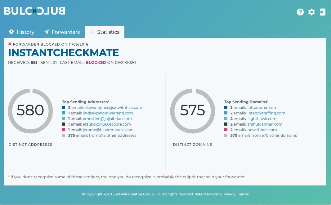Image resolution: width=331 pixels, height=205 pixels.
Task: Click color swatch beside zhihuigannan.com
Action: (x=226, y=124)
